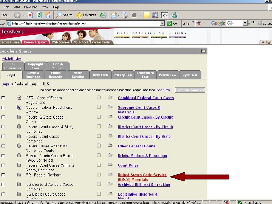Click the Mail envelope icon
The image size is (272, 204).
[114, 15]
